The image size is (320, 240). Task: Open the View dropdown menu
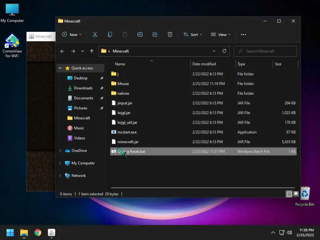point(221,34)
